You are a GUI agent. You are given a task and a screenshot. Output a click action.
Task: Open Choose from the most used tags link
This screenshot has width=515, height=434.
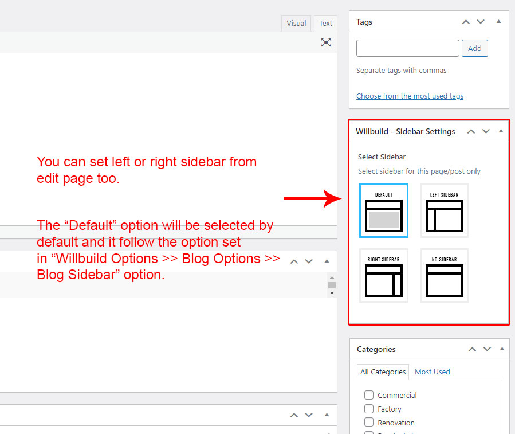[x=410, y=96]
